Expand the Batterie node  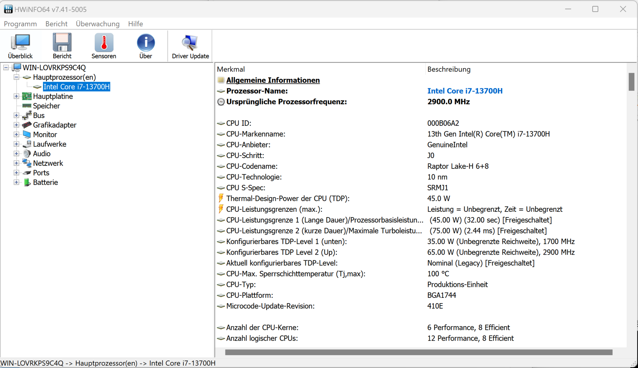(16, 183)
